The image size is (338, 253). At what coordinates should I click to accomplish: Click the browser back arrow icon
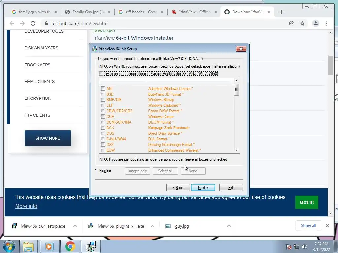click(x=12, y=23)
